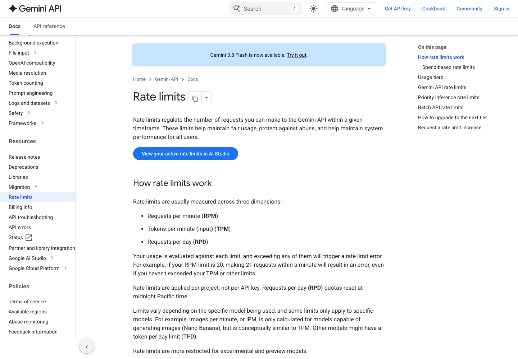Expand the Migration section
This screenshot has width=518, height=359.
pyautogui.click(x=36, y=187)
